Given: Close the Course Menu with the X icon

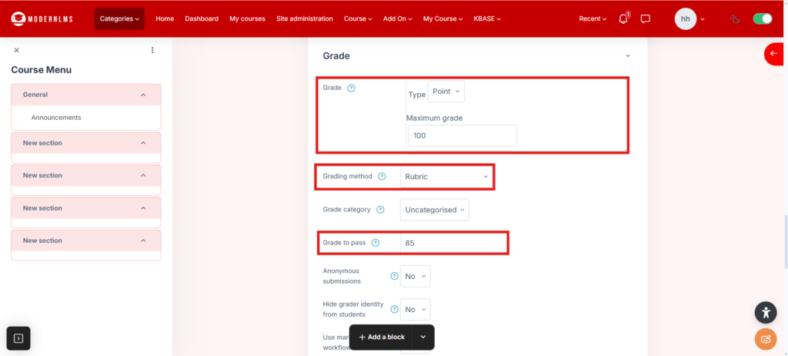Looking at the screenshot, I should [x=17, y=50].
